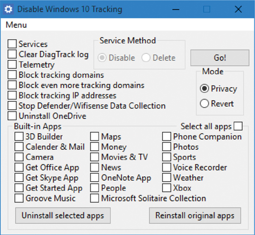
Task: Tick OneNote App checkbox
Action: (x=95, y=177)
